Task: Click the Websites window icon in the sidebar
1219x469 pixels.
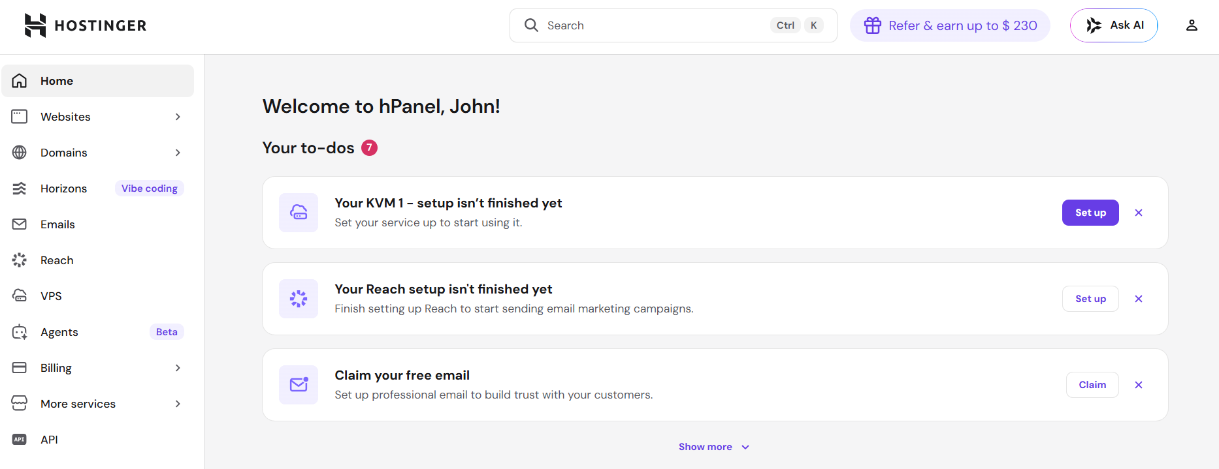Action: point(20,117)
